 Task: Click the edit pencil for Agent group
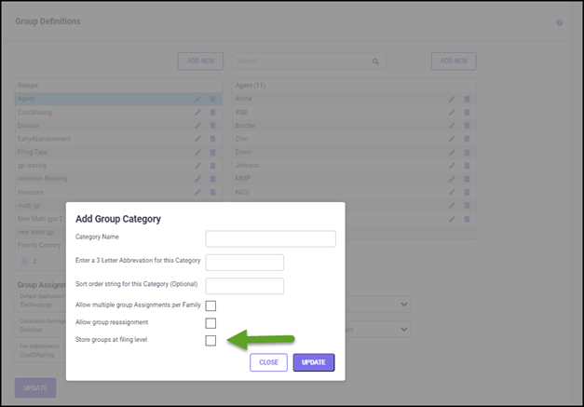point(197,99)
